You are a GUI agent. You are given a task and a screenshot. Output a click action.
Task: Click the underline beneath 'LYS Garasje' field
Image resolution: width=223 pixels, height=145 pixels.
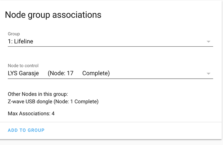point(110,78)
